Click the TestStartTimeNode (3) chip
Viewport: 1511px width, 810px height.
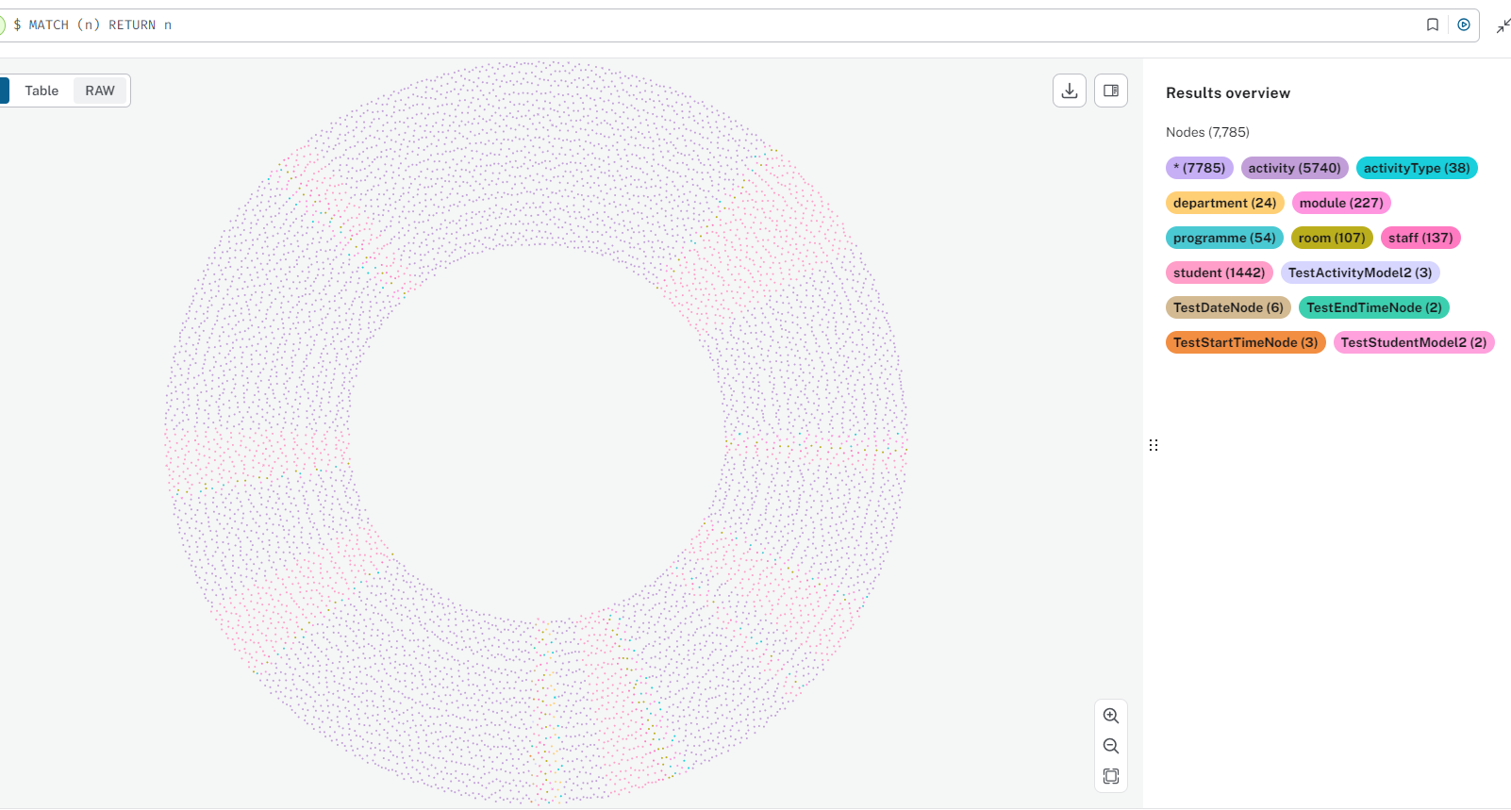(1245, 342)
